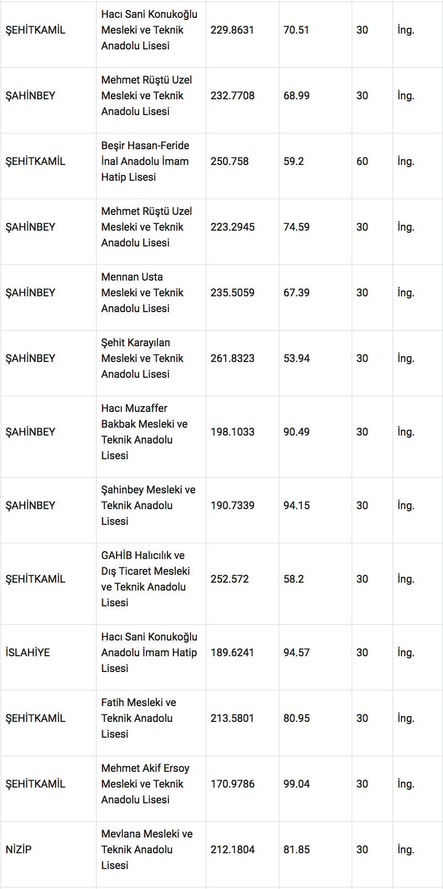Select Şehit Karayılan Mesleki ve Teknik Anadolu Lisesi
443x889 pixels.
(x=142, y=358)
